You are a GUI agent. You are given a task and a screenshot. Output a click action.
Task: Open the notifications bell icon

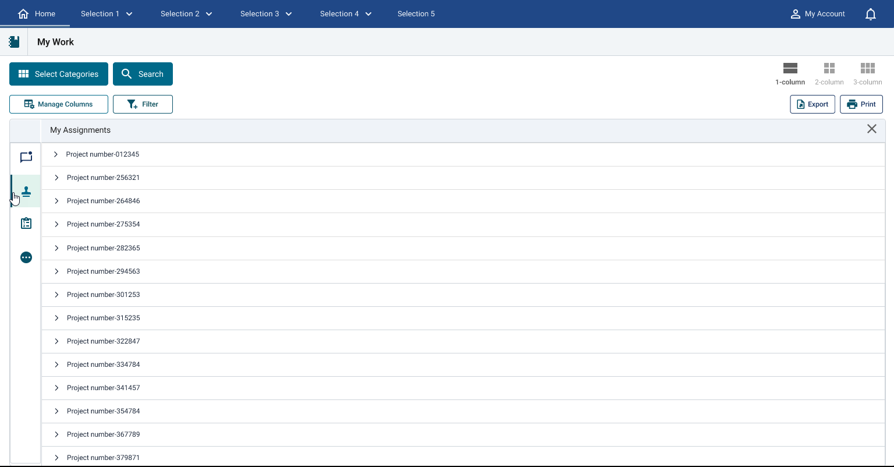coord(871,14)
